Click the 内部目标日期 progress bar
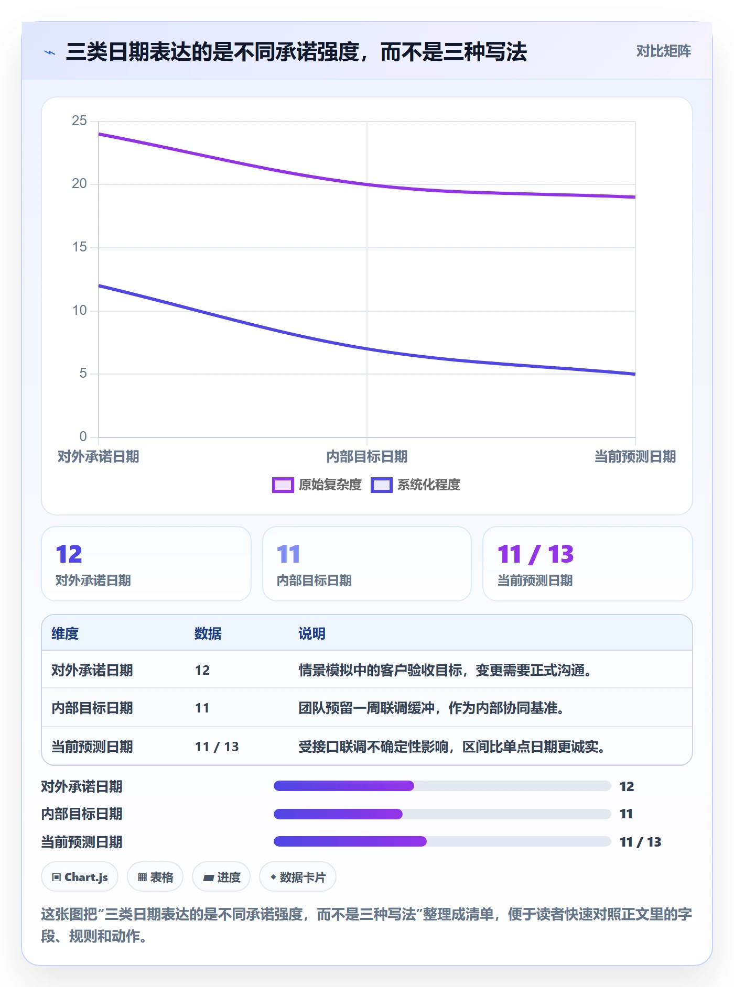 tap(442, 814)
